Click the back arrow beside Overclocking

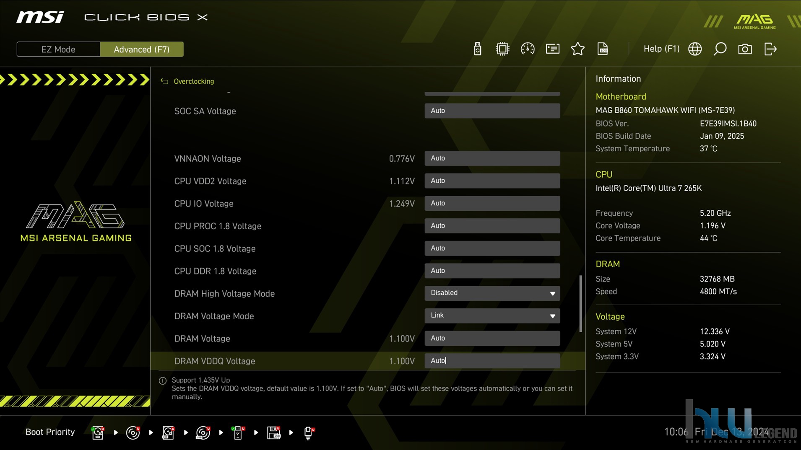tap(164, 81)
